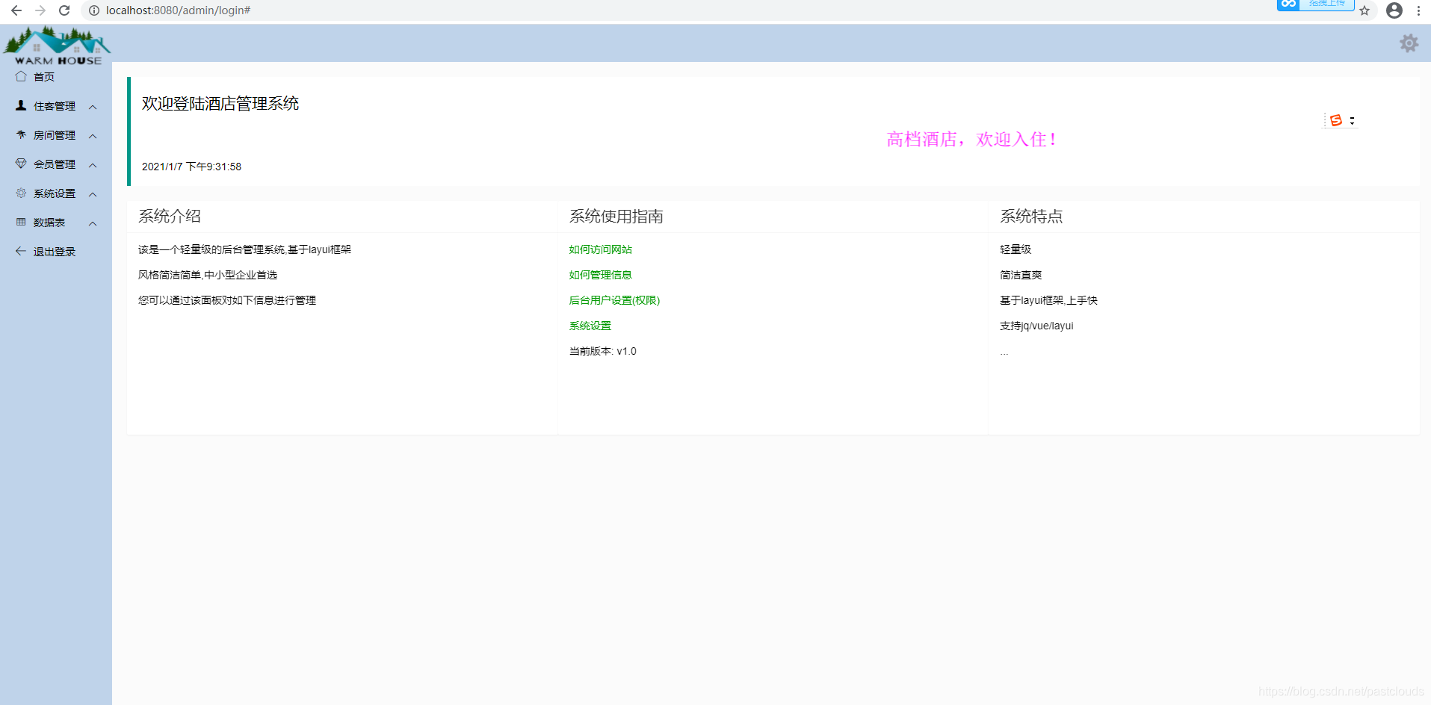Click the 支持jq/vue/layui text
Image resolution: width=1431 pixels, height=705 pixels.
click(1036, 326)
